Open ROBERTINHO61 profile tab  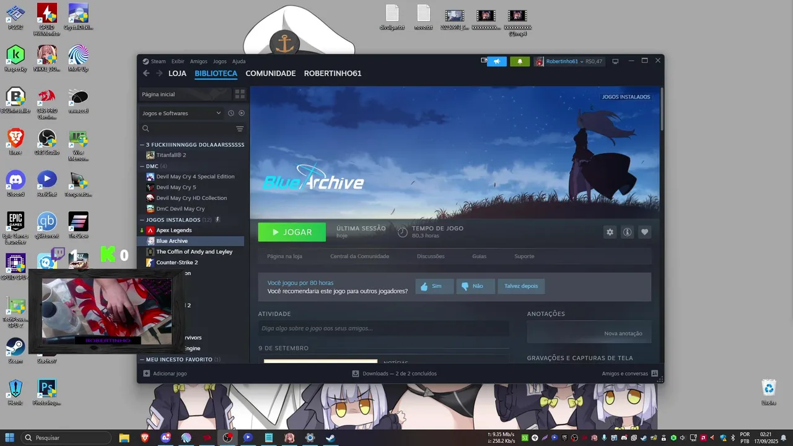click(333, 73)
